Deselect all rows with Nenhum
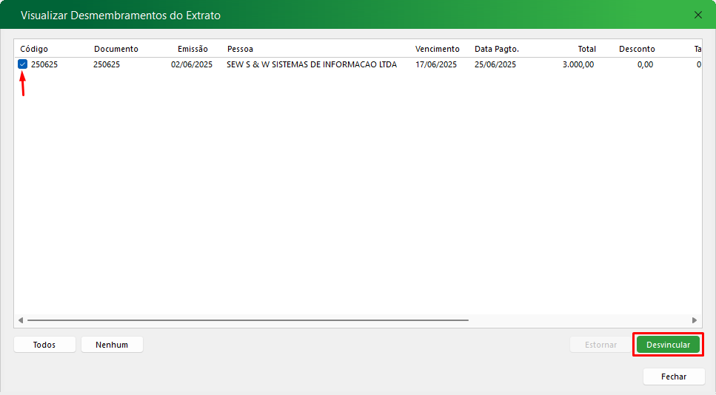The height and width of the screenshot is (395, 716). tap(112, 345)
